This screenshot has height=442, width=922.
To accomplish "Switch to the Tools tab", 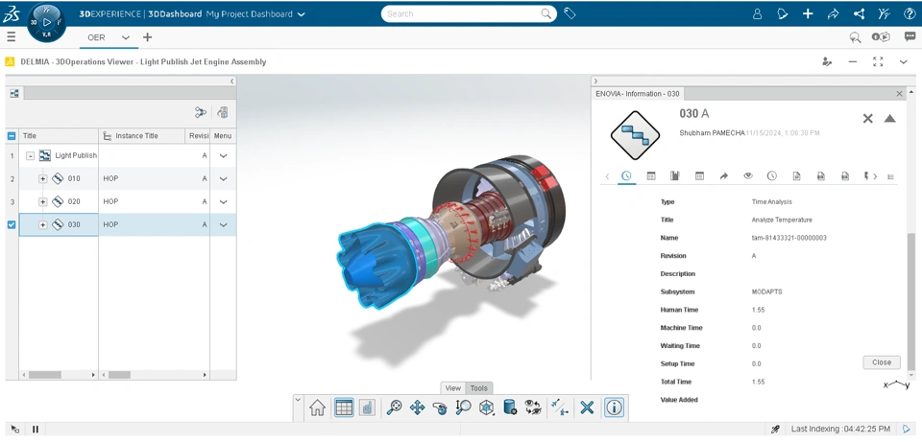I will 478,388.
